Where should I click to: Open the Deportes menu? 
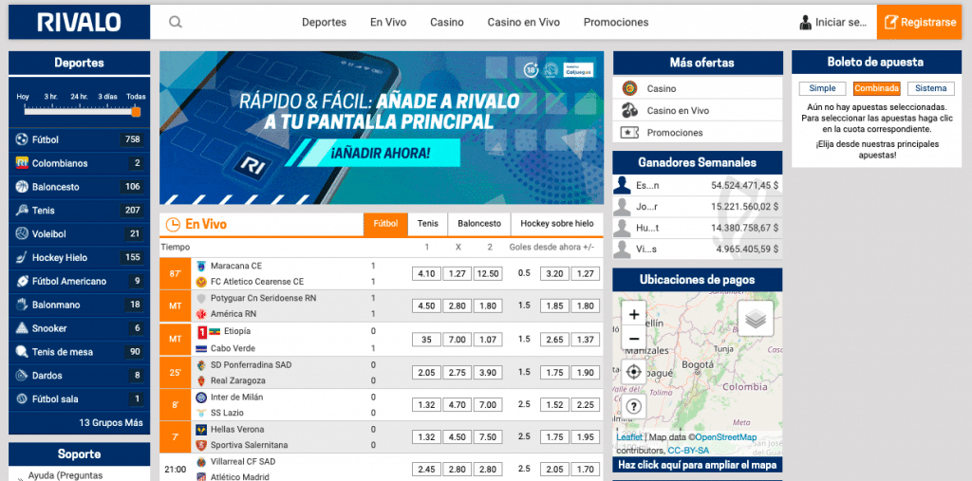click(325, 23)
